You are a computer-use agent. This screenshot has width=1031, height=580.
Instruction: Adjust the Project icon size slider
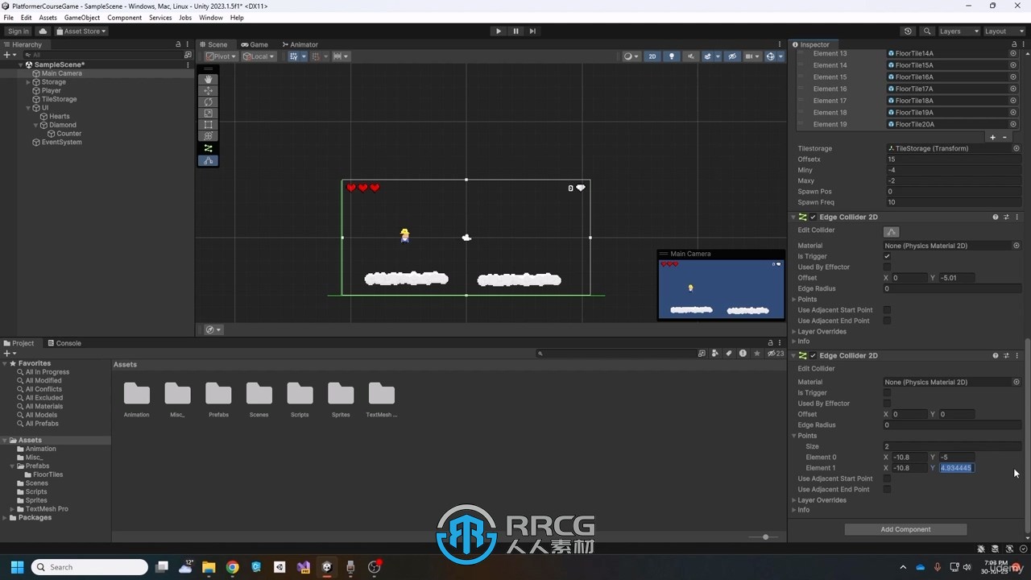tap(764, 536)
